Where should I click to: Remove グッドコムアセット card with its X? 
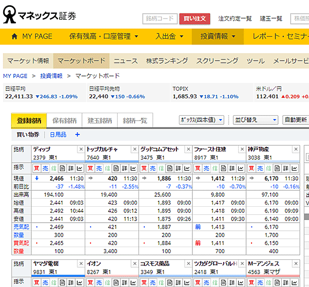tap(189, 149)
